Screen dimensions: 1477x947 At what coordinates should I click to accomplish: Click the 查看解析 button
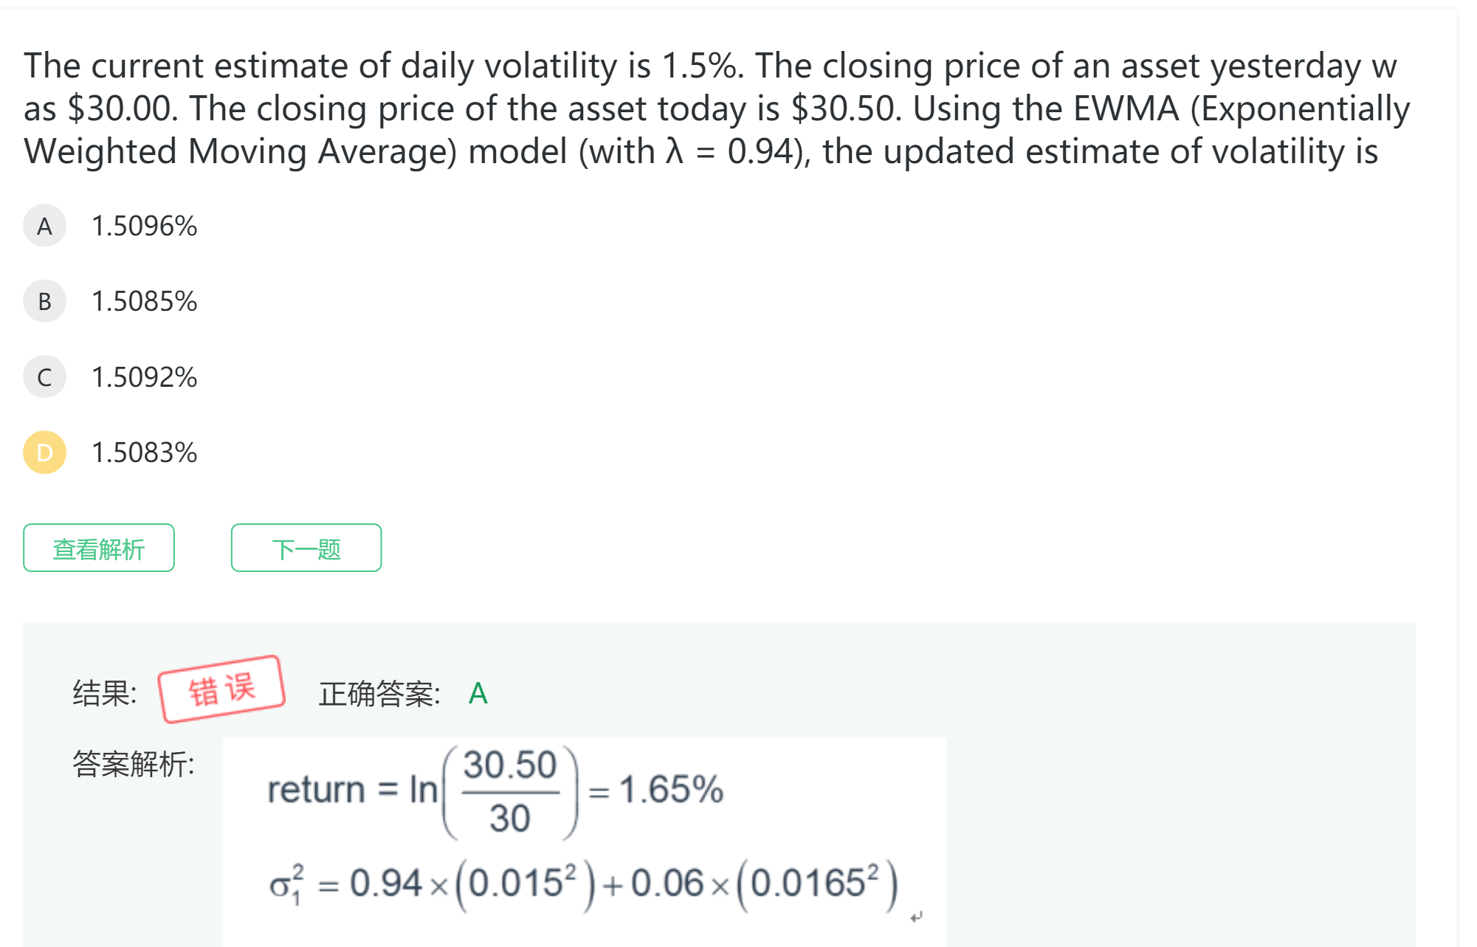[99, 548]
